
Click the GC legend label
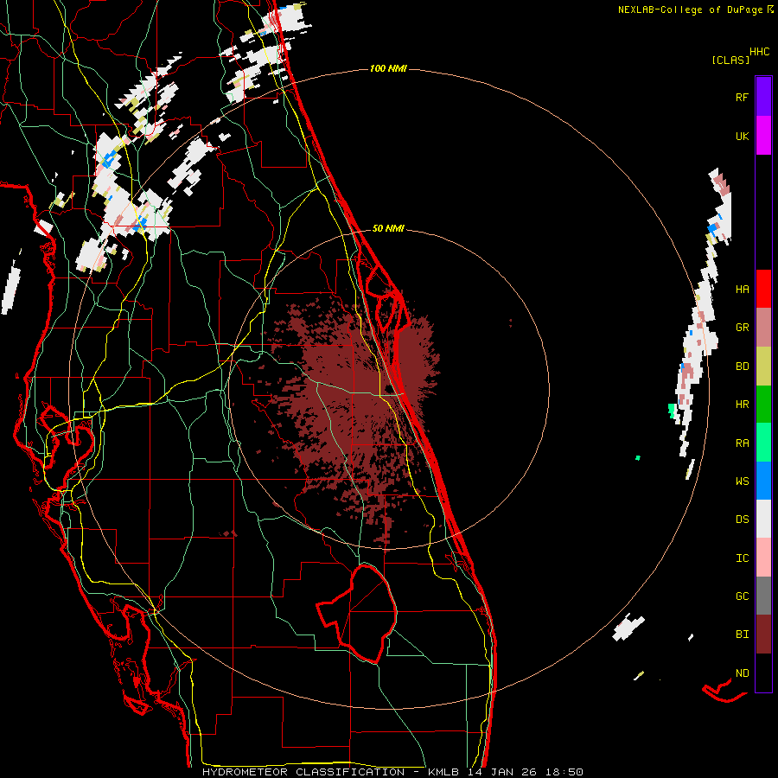pos(742,596)
